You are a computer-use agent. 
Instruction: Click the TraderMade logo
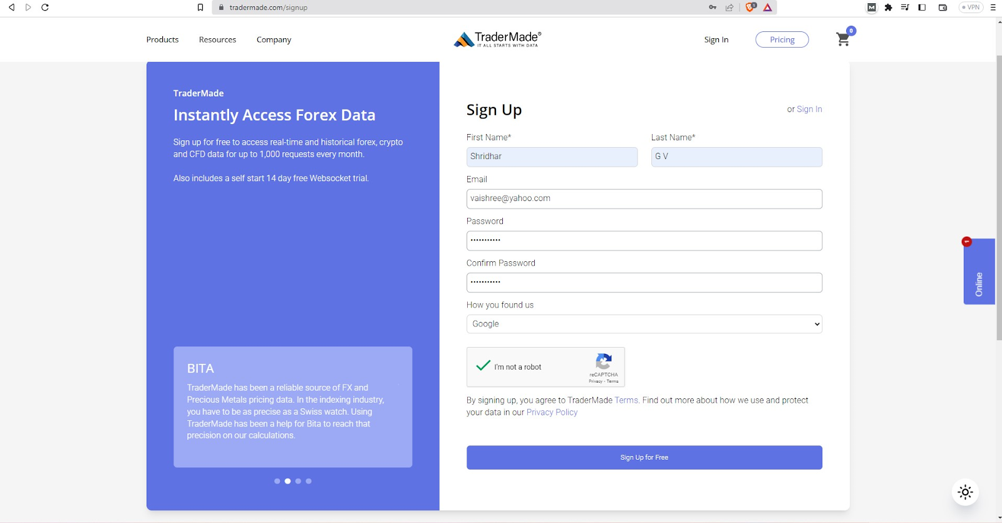pyautogui.click(x=497, y=39)
